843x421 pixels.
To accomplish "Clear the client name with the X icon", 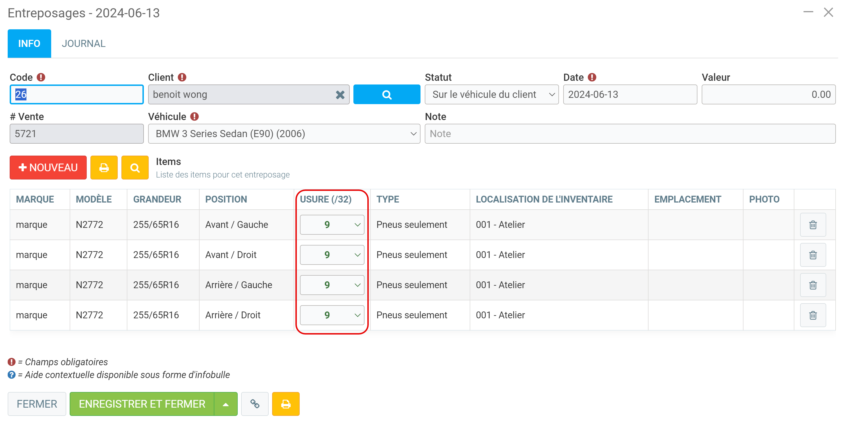I will 340,95.
